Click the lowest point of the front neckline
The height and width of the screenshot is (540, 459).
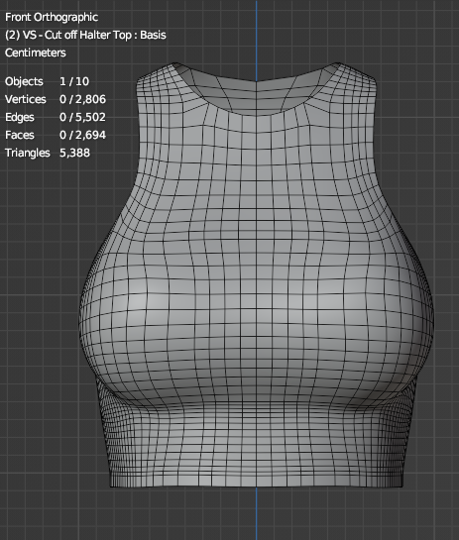point(257,82)
